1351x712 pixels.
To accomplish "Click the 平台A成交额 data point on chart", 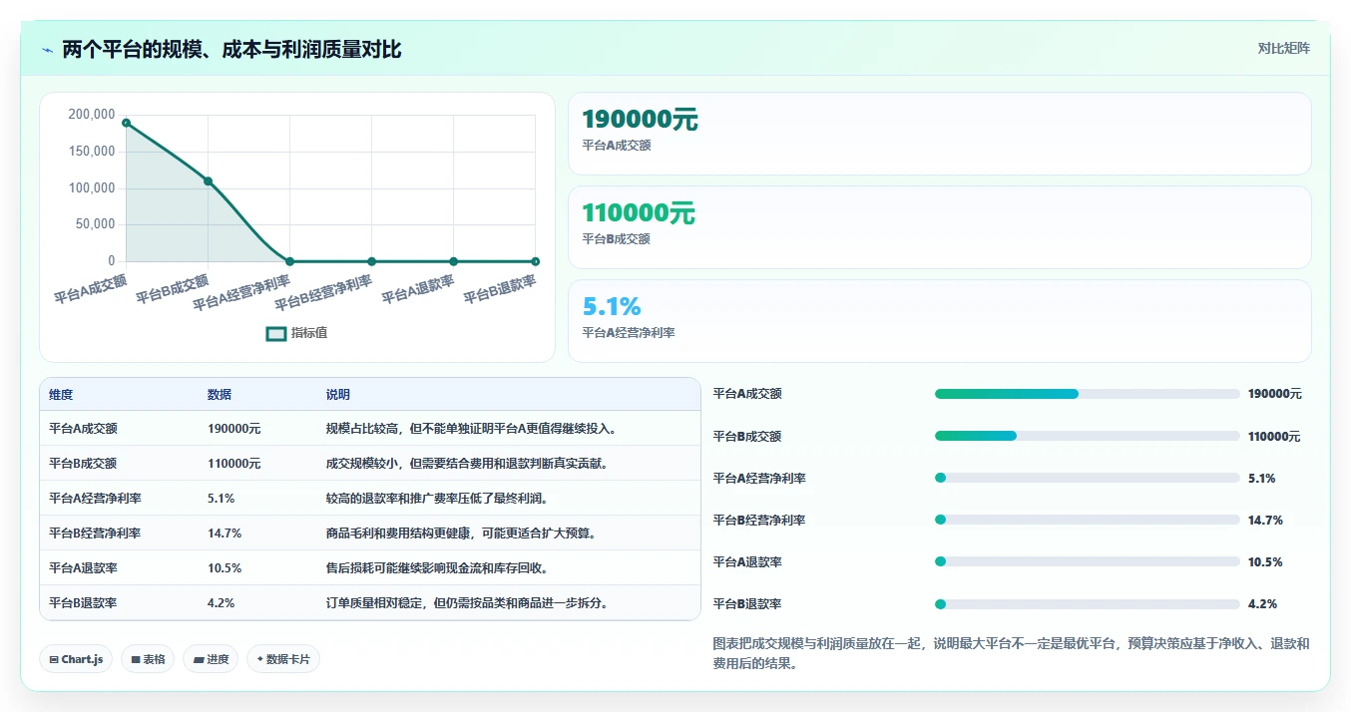I will pyautogui.click(x=126, y=123).
